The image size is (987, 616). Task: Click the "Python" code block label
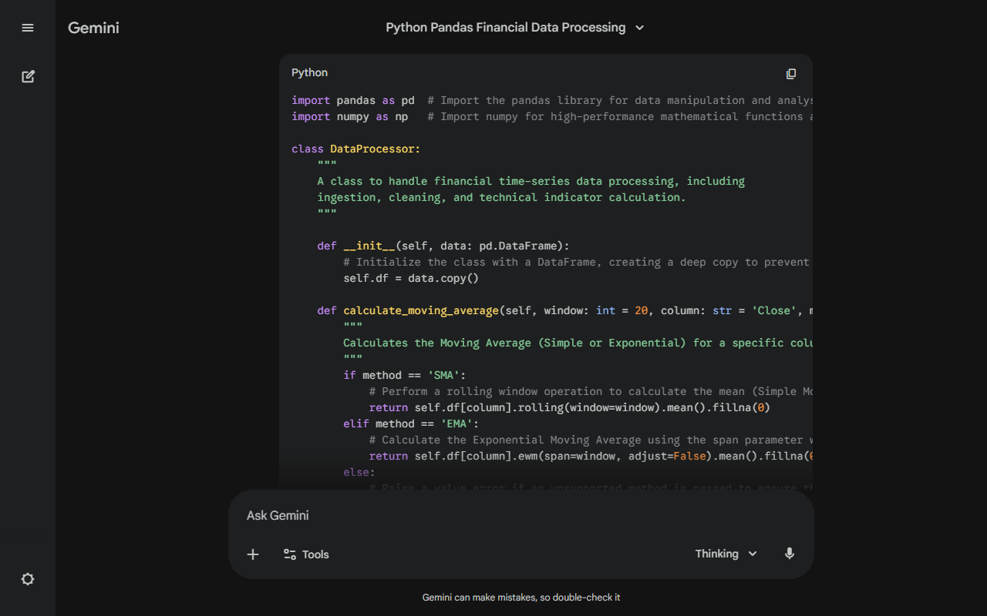309,72
